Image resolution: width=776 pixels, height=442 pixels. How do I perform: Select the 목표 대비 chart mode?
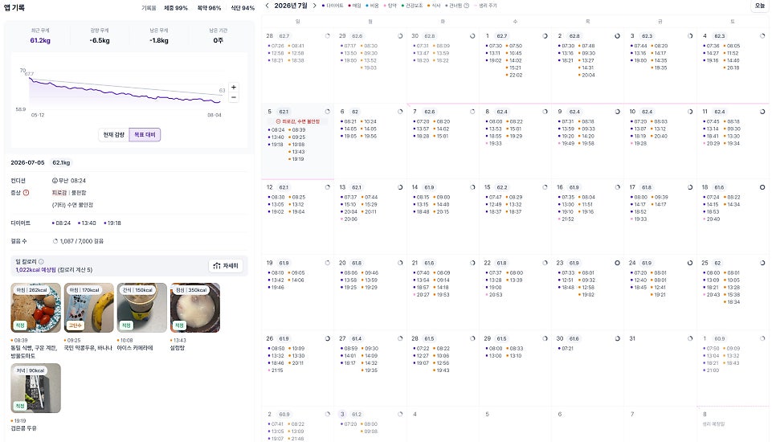coord(145,135)
